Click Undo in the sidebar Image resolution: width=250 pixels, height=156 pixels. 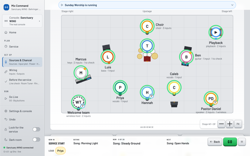[x=22, y=119]
